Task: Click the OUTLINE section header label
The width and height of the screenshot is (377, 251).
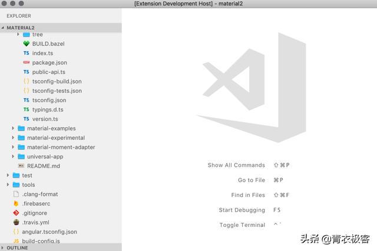Action: click(x=17, y=247)
